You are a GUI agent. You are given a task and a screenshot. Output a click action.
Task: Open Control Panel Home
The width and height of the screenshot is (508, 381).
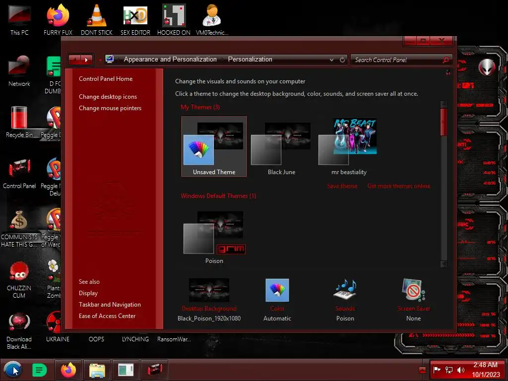(x=106, y=79)
